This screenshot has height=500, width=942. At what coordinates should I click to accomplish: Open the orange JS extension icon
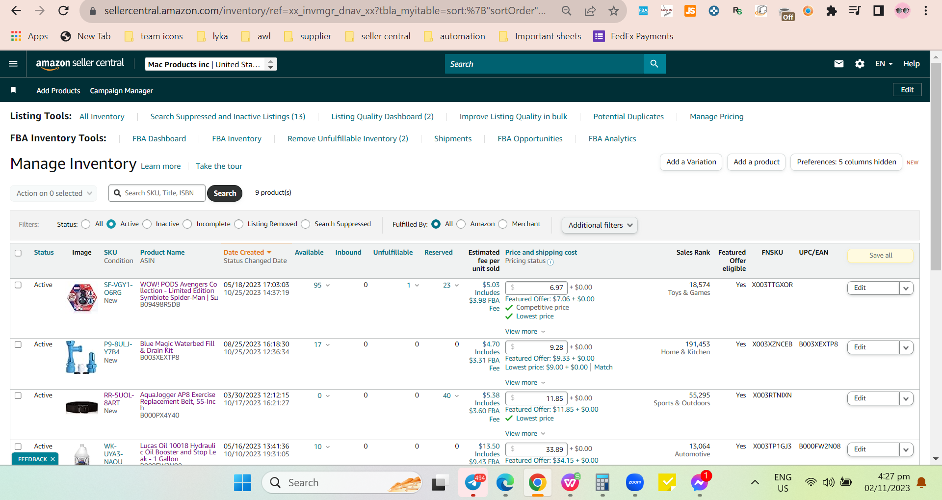[x=690, y=11]
